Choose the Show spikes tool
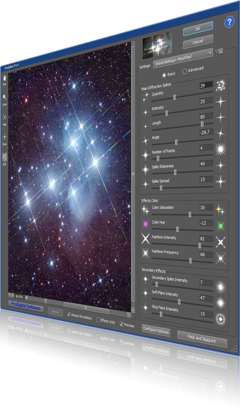The image size is (240, 411). (5, 137)
